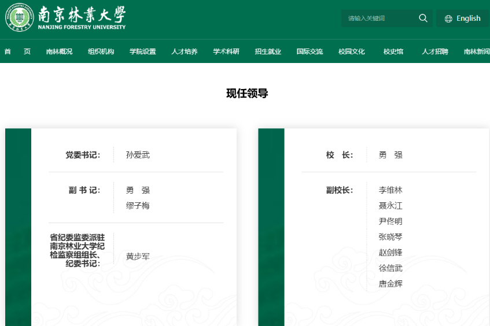The image size is (490, 326).
Task: Click 勇 强 under 副书记
Action: 138,190
